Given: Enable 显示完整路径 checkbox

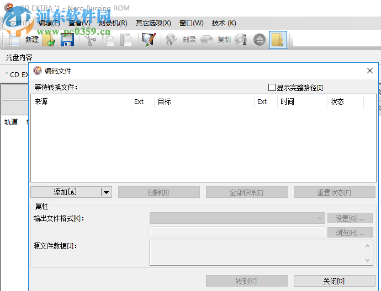Looking at the screenshot, I should tap(272, 87).
